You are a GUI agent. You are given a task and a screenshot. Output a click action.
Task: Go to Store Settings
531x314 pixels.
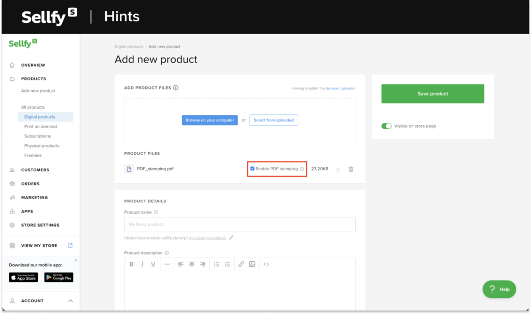(x=40, y=225)
